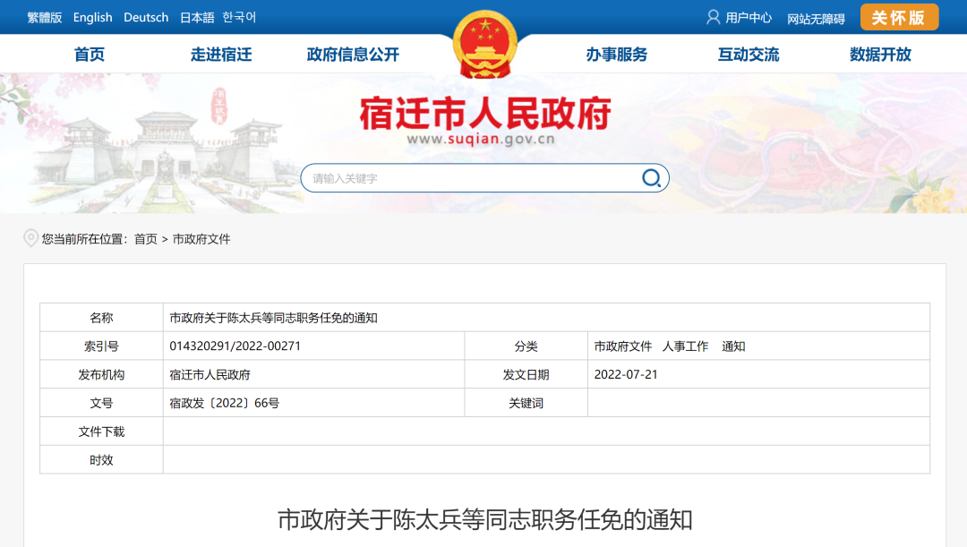Viewport: 967px width, 547px height.
Task: Click the 文件下载 row label
Action: [x=101, y=432]
